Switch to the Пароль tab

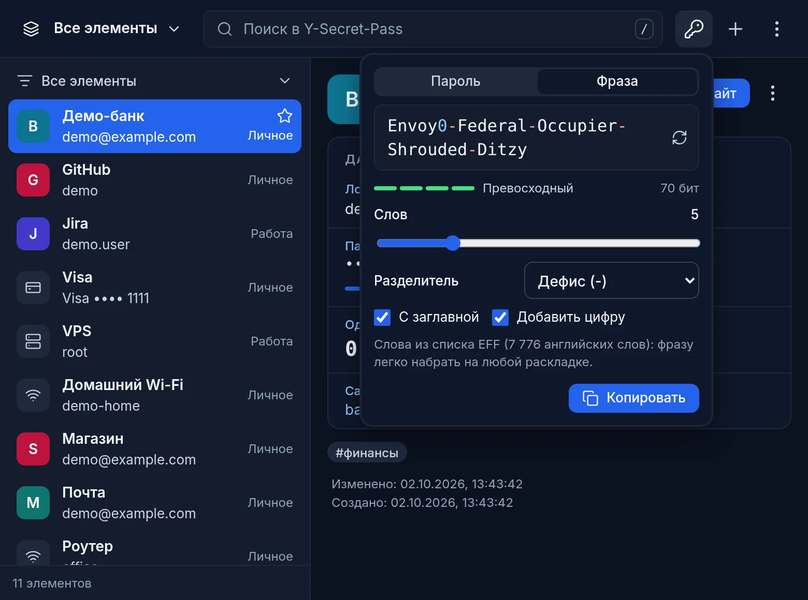coord(456,81)
